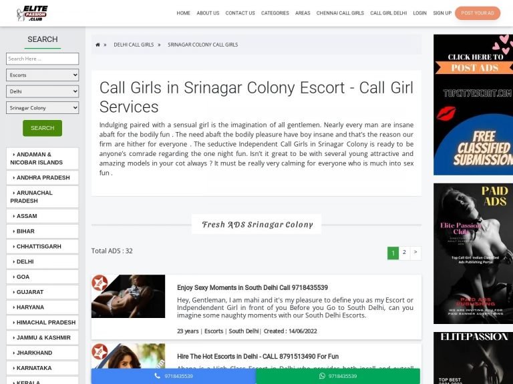Click the phone icon in bottom bar

click(158, 376)
